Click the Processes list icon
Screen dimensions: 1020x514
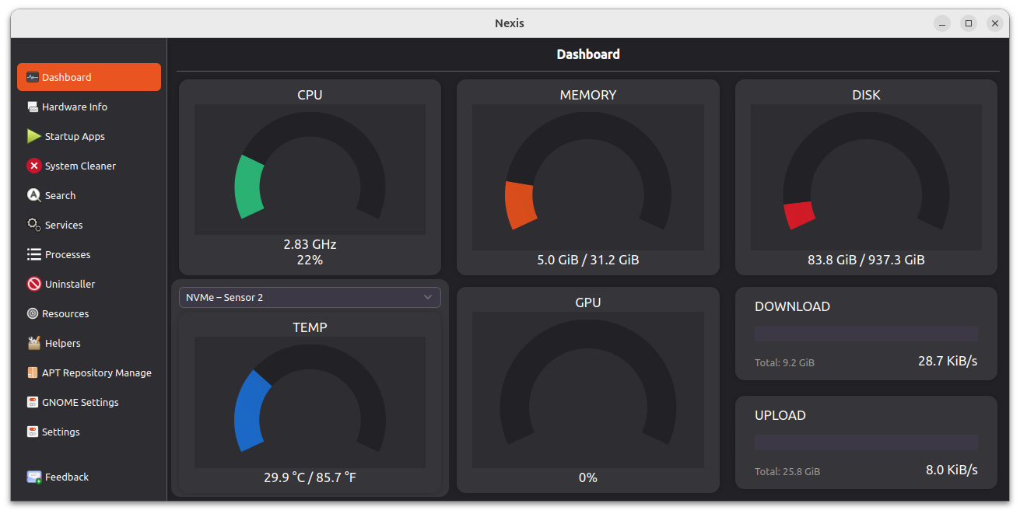point(34,254)
